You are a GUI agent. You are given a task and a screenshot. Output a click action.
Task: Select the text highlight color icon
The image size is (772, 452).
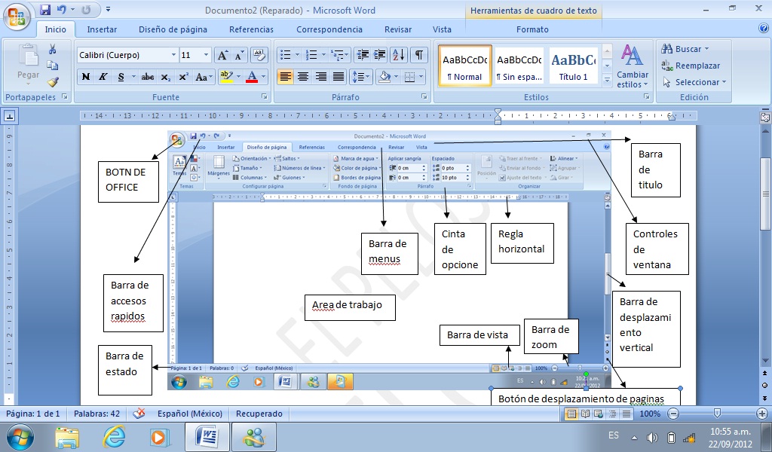226,76
